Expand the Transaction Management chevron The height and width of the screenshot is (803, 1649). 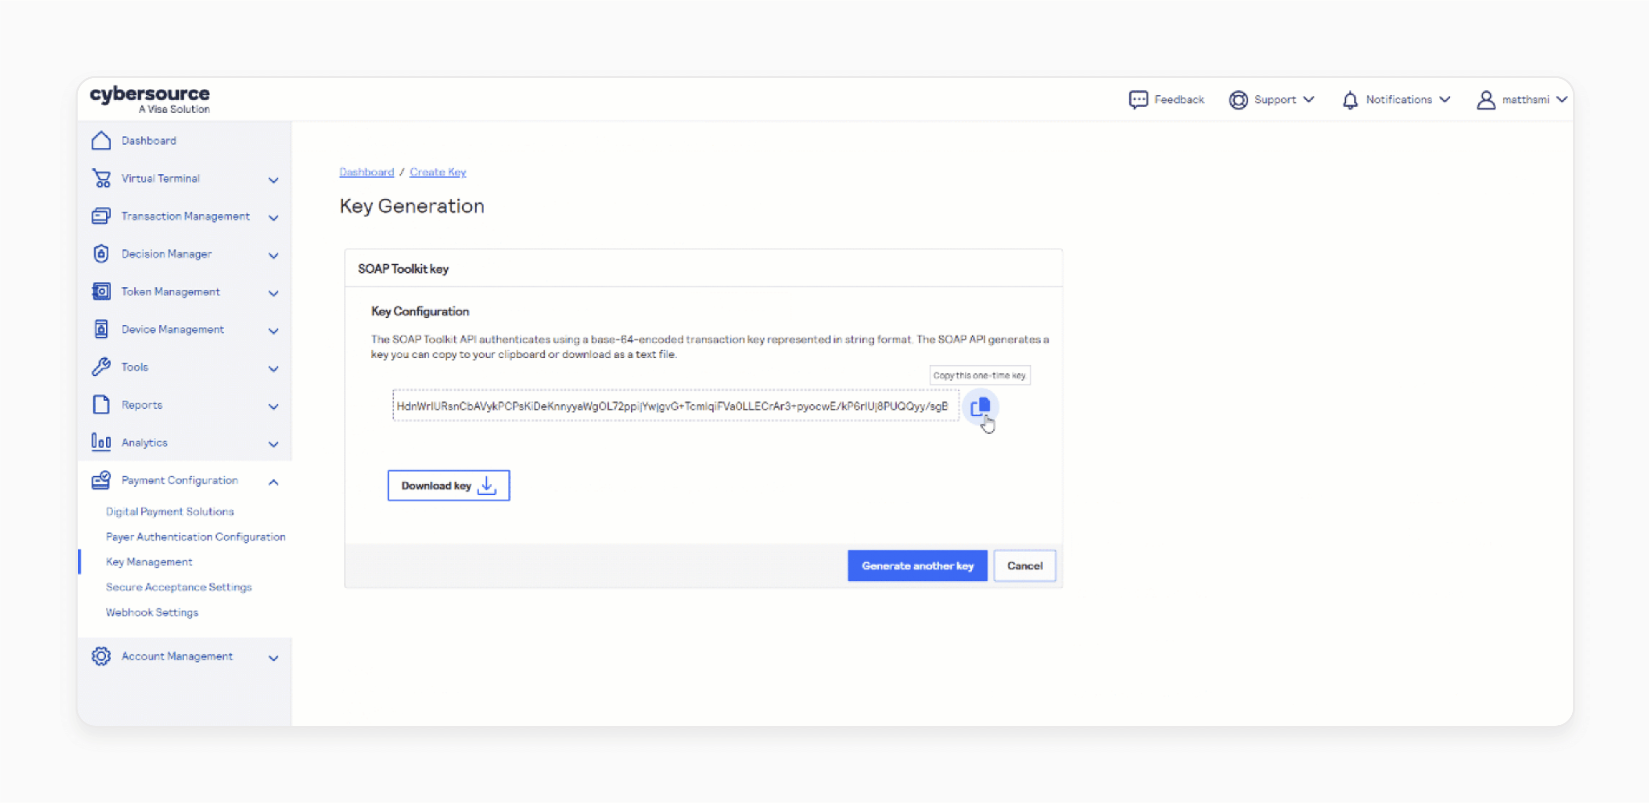[x=273, y=218]
